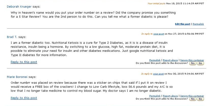
Task: Ignore this customer on Brad T.'s post
Action: [x=192, y=60]
